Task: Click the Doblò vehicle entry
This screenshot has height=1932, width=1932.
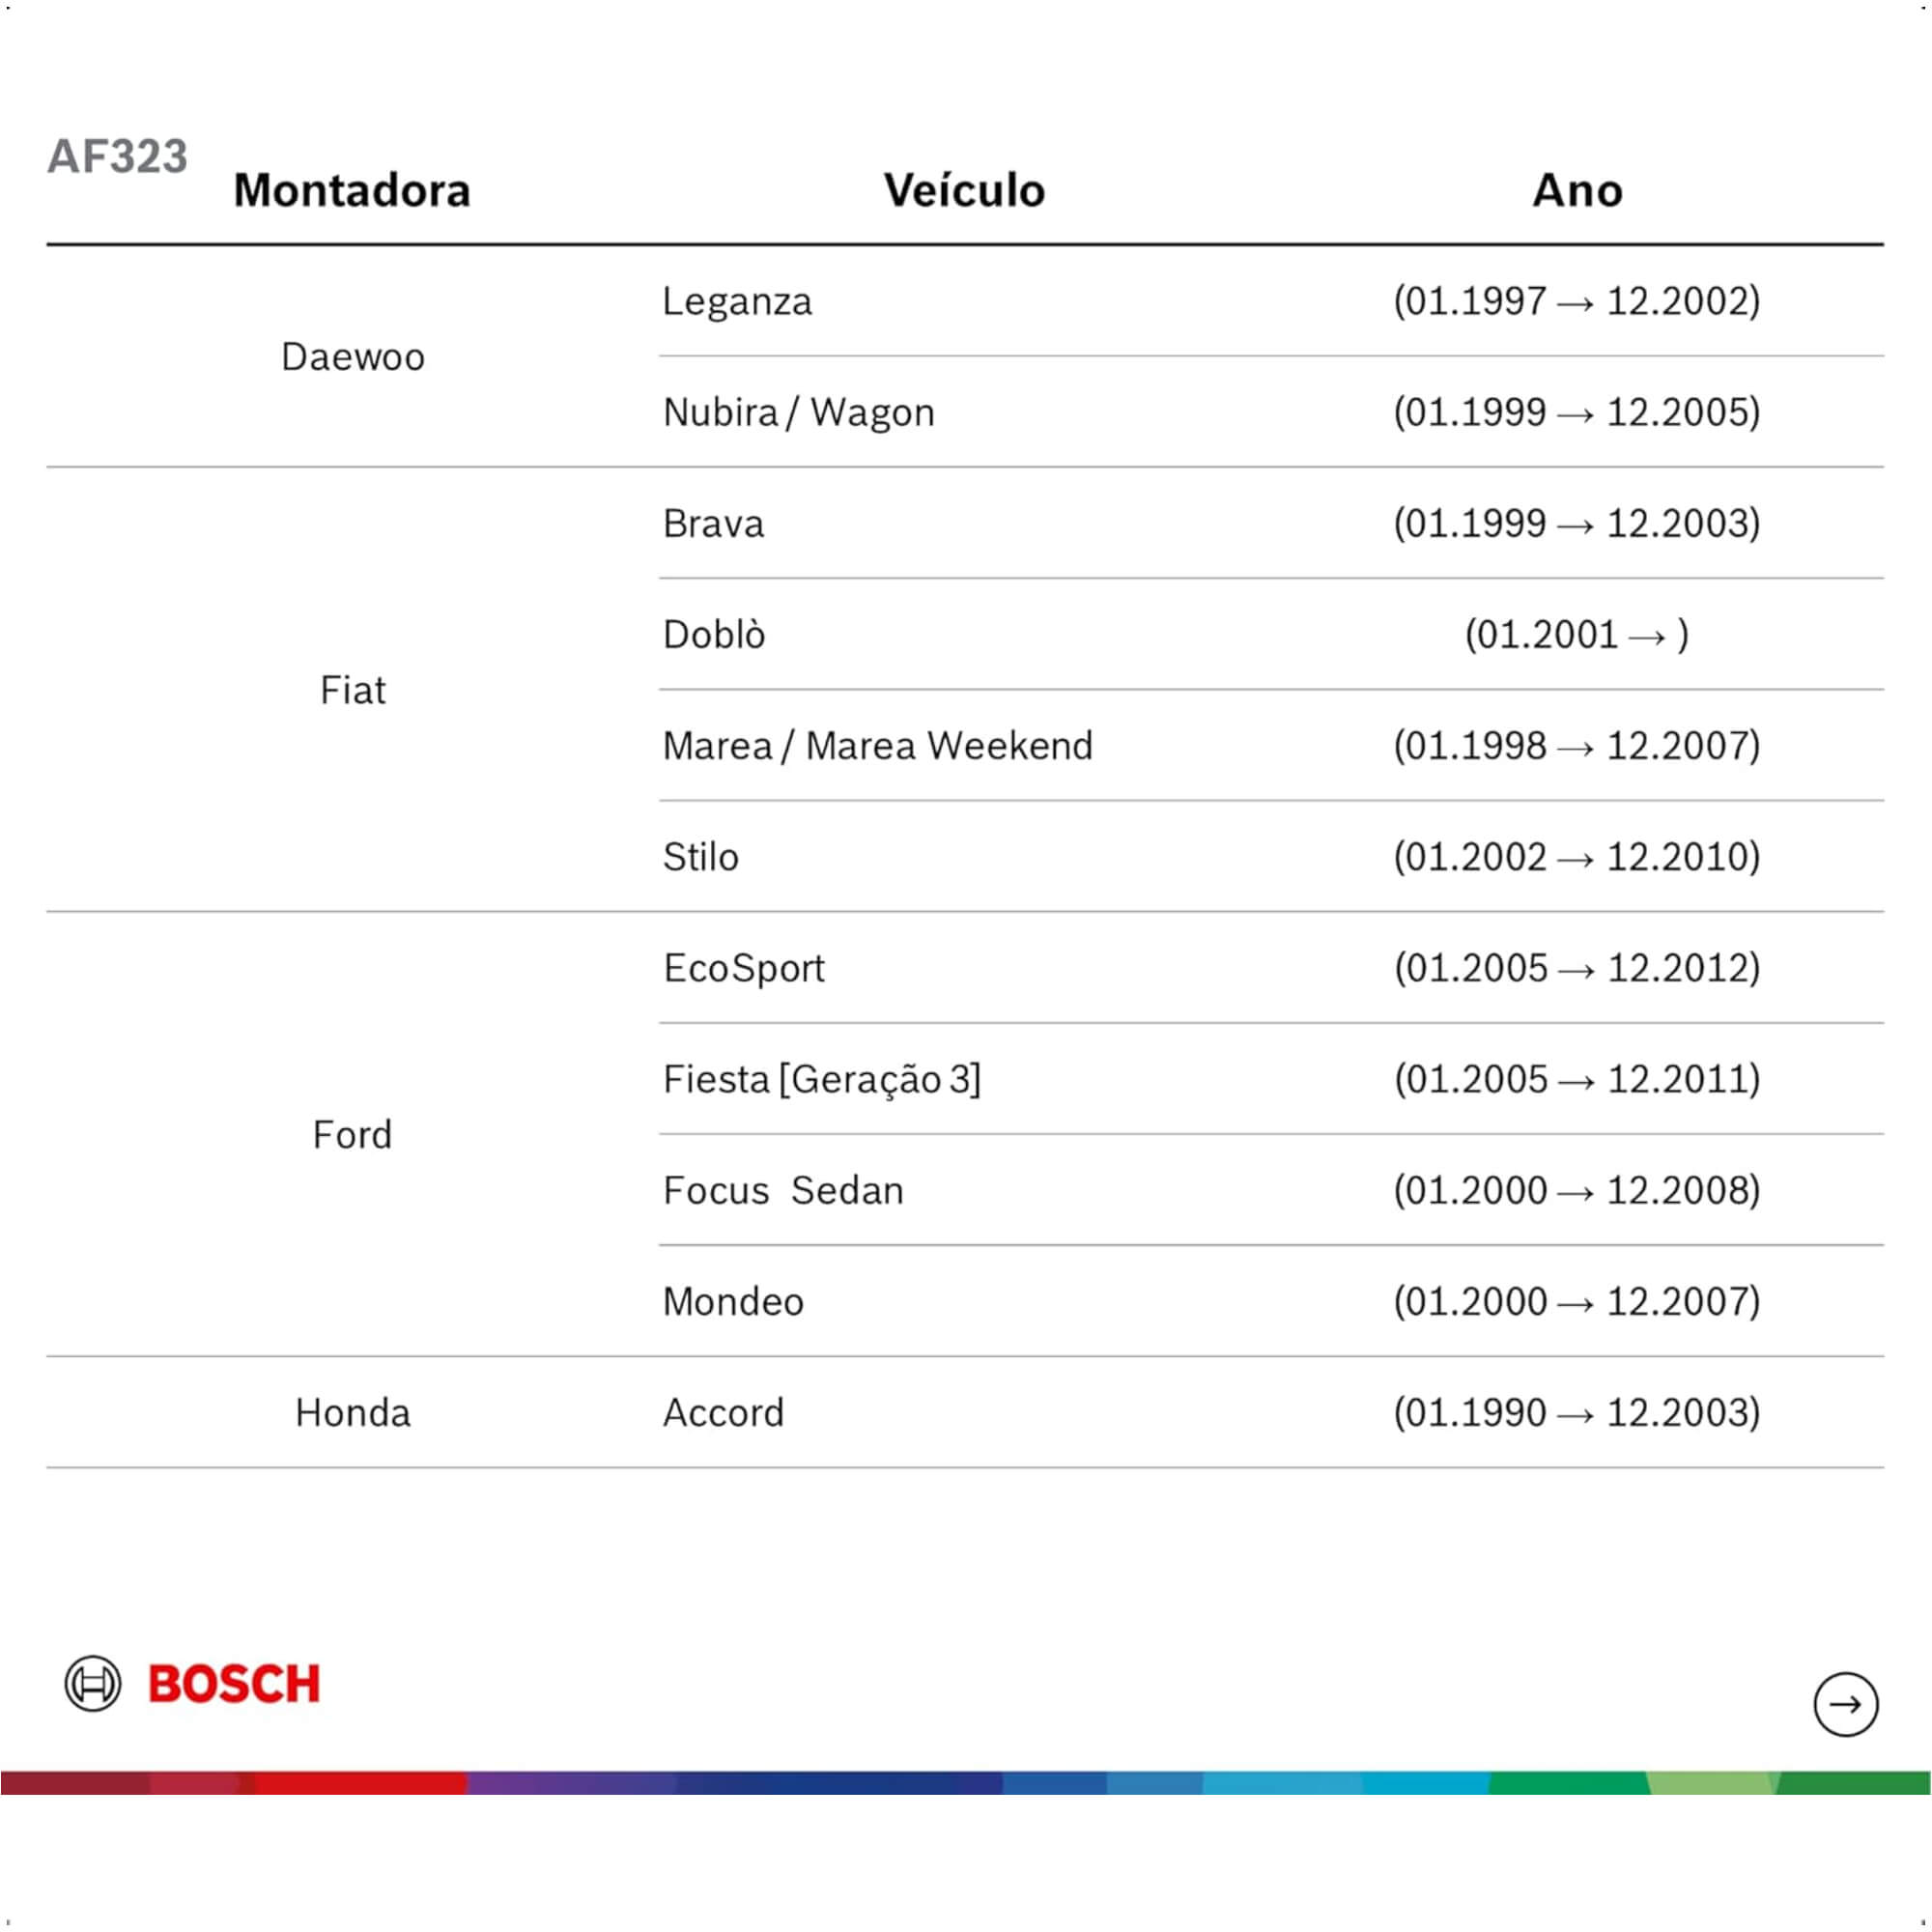Action: pos(714,634)
